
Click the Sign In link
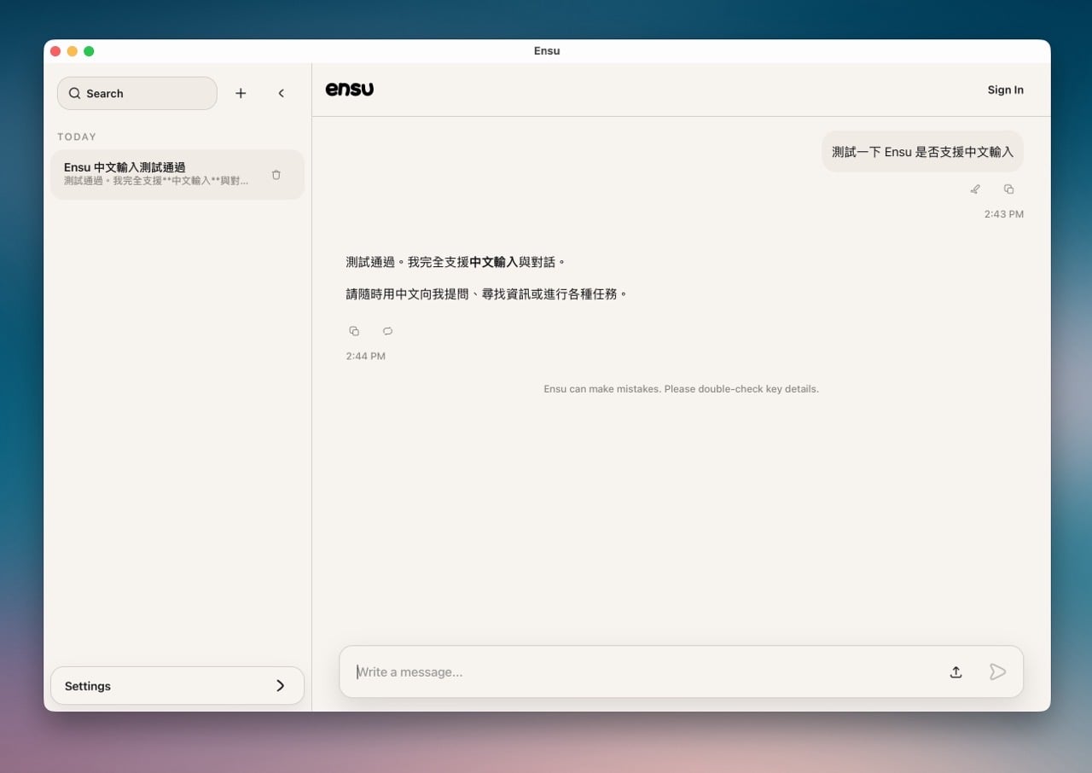[1005, 90]
